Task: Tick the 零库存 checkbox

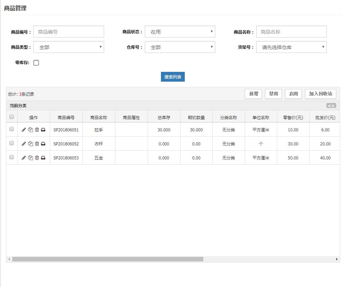Action: tap(36, 63)
